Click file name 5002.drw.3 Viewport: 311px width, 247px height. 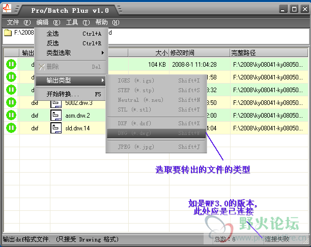(79, 103)
